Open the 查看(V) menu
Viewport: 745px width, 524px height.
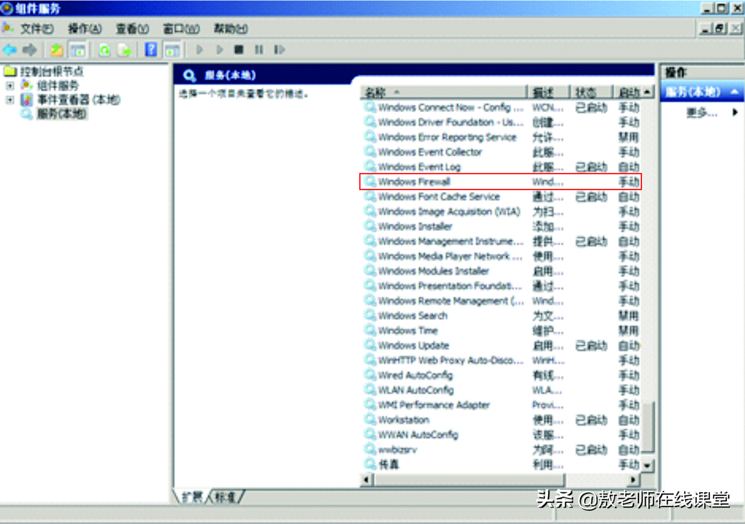(x=132, y=29)
